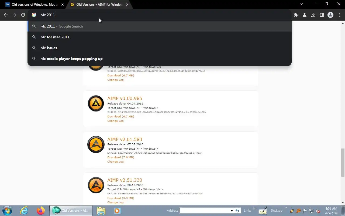
Task: Open the clock showing 4:01 AM
Action: 331,211
